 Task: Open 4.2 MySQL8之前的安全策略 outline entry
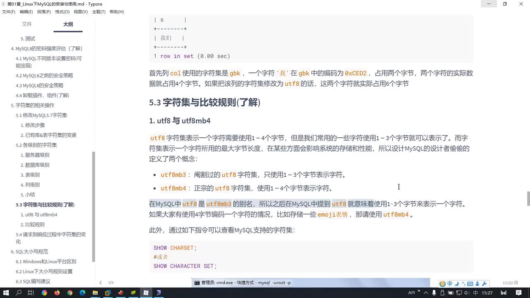pyautogui.click(x=44, y=76)
